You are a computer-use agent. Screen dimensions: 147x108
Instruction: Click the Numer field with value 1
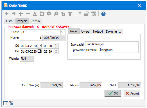[31, 38]
